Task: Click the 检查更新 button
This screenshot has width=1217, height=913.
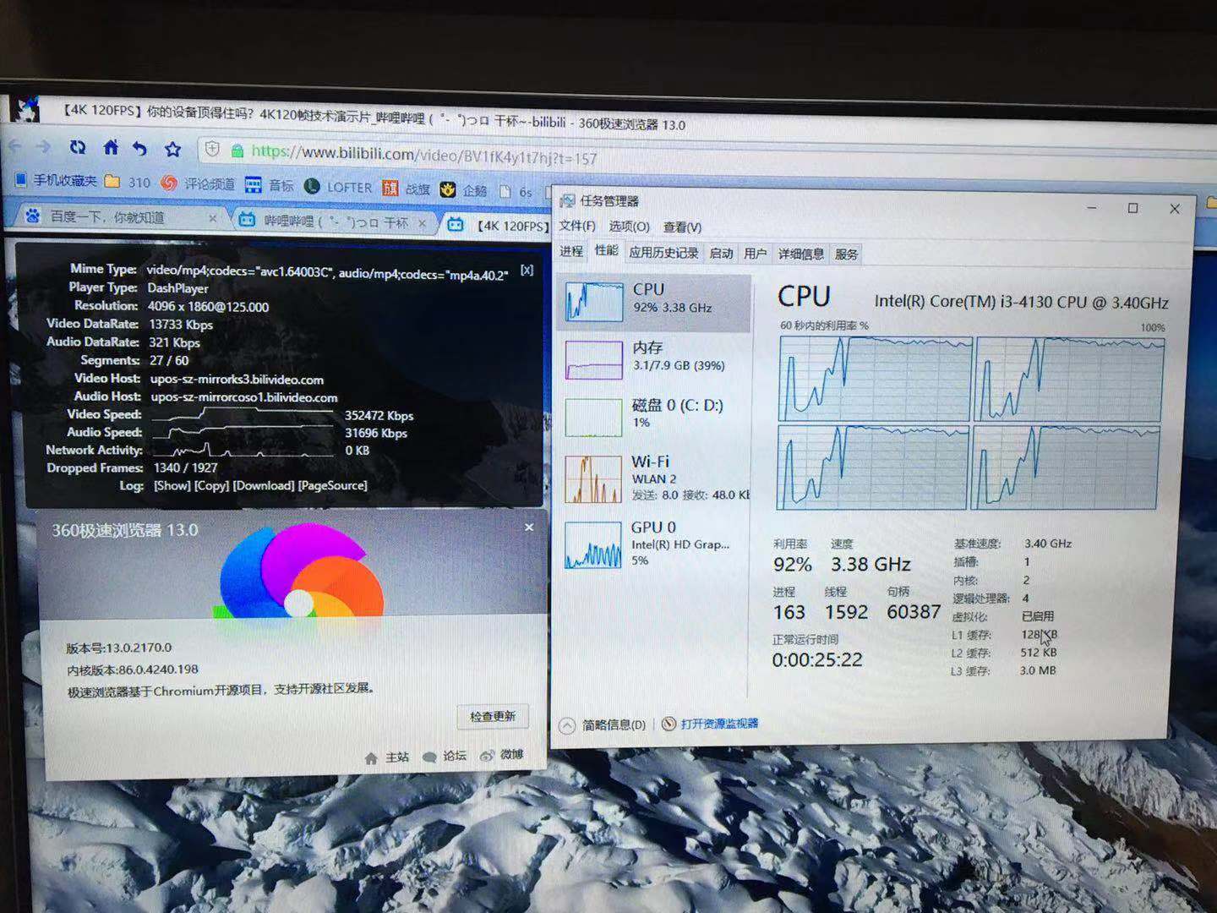Action: pyautogui.click(x=492, y=716)
